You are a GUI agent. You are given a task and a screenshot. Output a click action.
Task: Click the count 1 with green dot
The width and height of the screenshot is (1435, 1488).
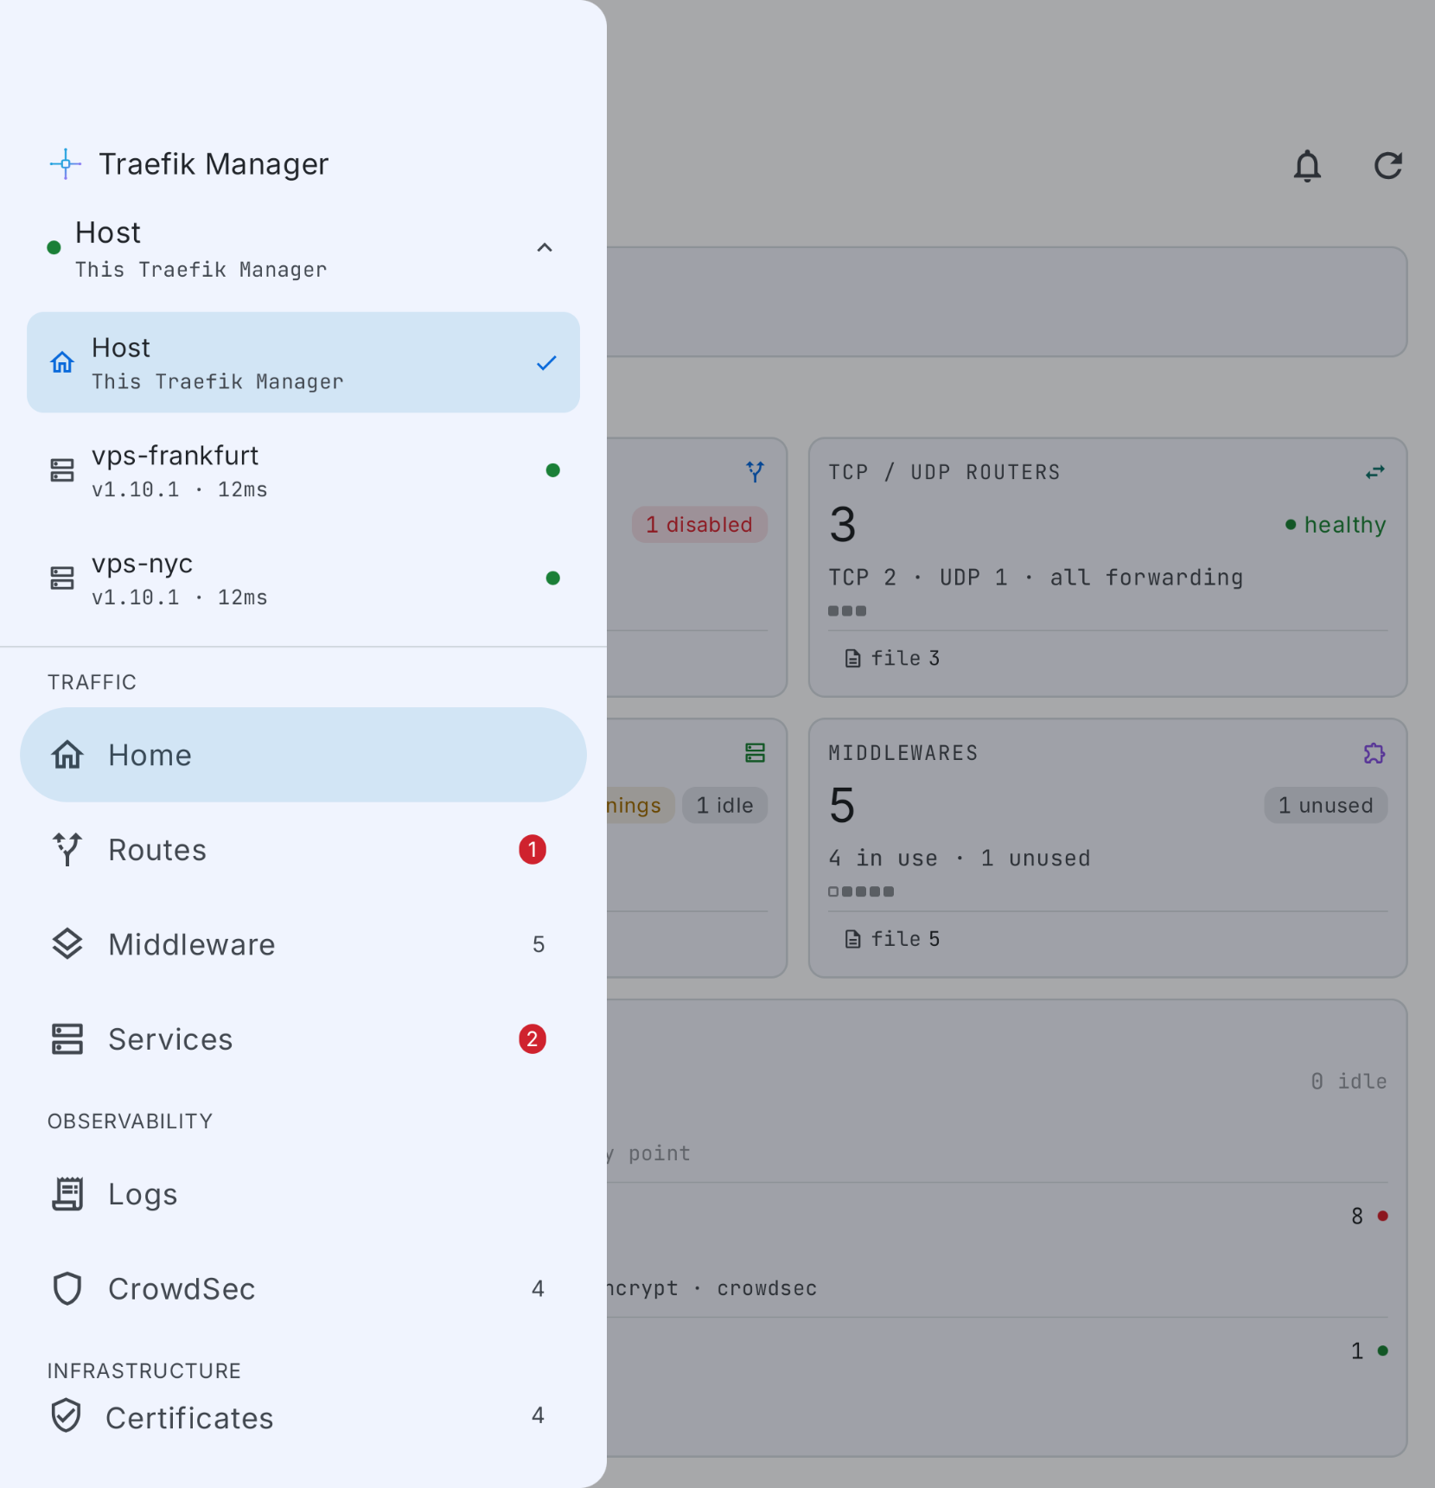[x=1370, y=1351]
